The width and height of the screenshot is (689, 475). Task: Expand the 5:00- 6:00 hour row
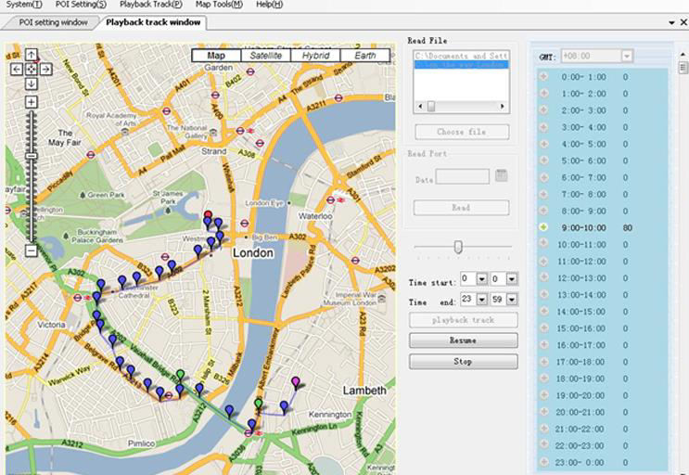(x=544, y=160)
